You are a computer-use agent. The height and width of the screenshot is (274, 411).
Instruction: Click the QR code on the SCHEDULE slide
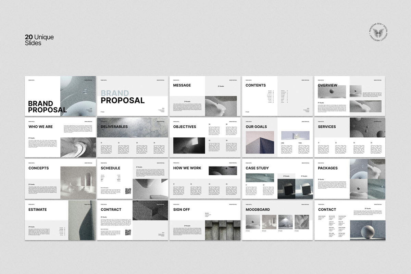(x=128, y=191)
